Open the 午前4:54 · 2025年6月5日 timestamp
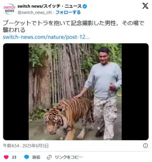Screen dimensions: 152x162 click(26, 146)
